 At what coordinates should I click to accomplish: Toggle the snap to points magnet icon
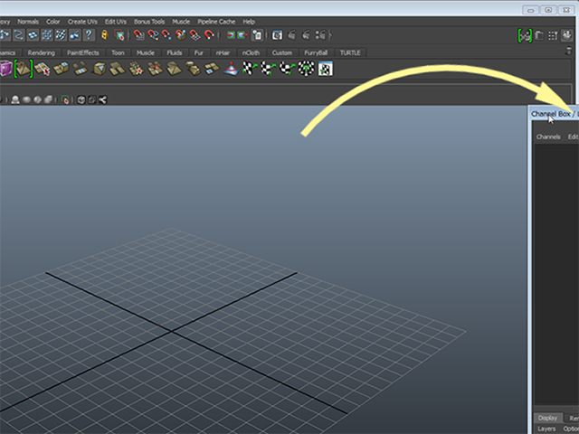tap(166, 35)
